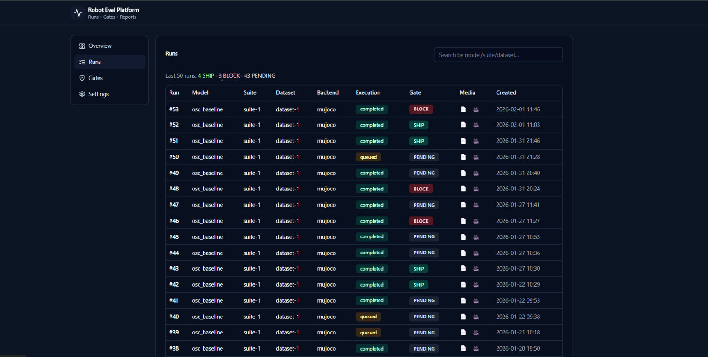This screenshot has width=708, height=357.
Task: Click the '4 SHIP' summary count text
Action: 206,75
